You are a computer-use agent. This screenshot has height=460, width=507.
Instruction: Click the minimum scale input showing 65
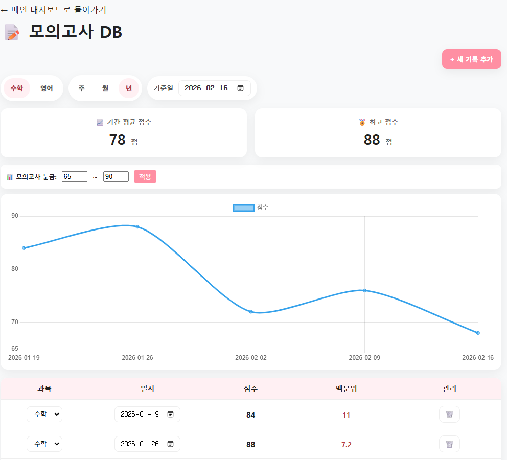click(x=74, y=176)
